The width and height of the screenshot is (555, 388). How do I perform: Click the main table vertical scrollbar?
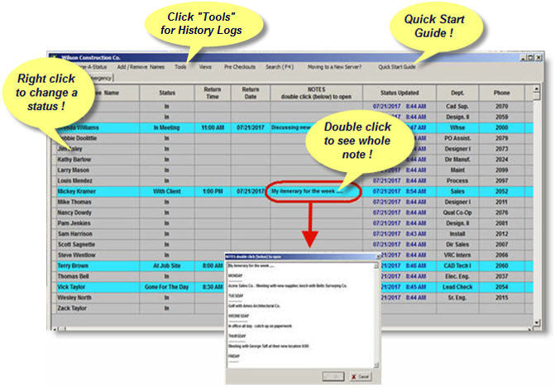[537, 207]
